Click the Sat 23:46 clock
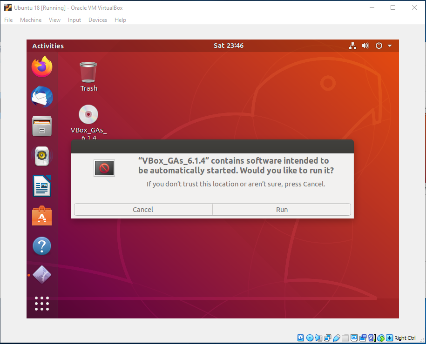 [229, 46]
